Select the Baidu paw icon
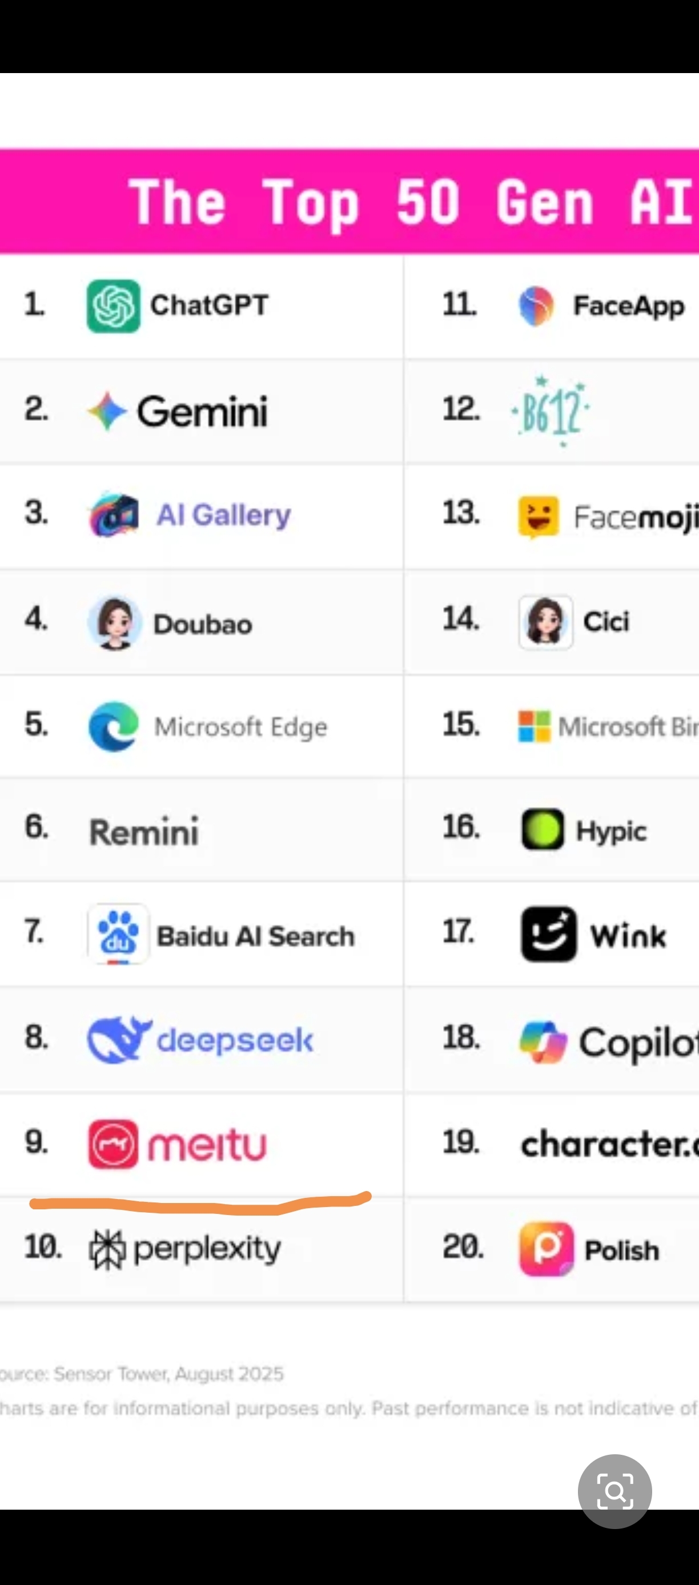This screenshot has height=1585, width=699. pyautogui.click(x=118, y=934)
